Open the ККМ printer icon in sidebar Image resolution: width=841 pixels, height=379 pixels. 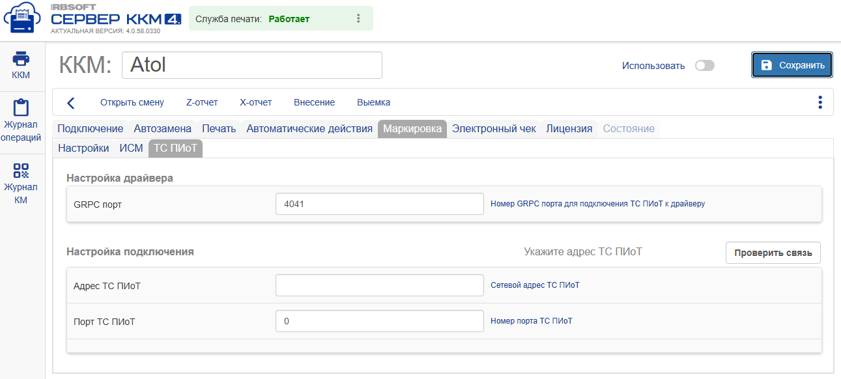(x=21, y=59)
